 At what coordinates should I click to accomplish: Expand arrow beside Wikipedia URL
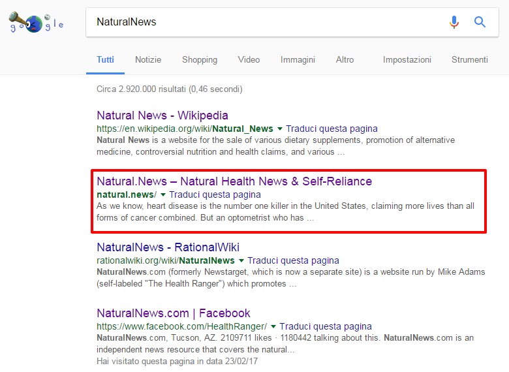point(279,129)
